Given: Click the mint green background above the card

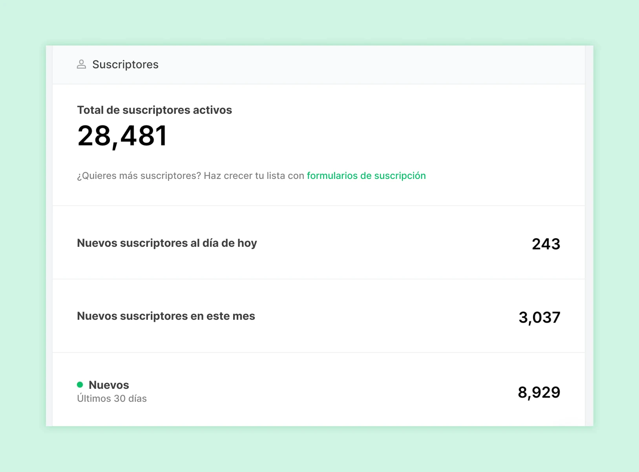Looking at the screenshot, I should 319,22.
